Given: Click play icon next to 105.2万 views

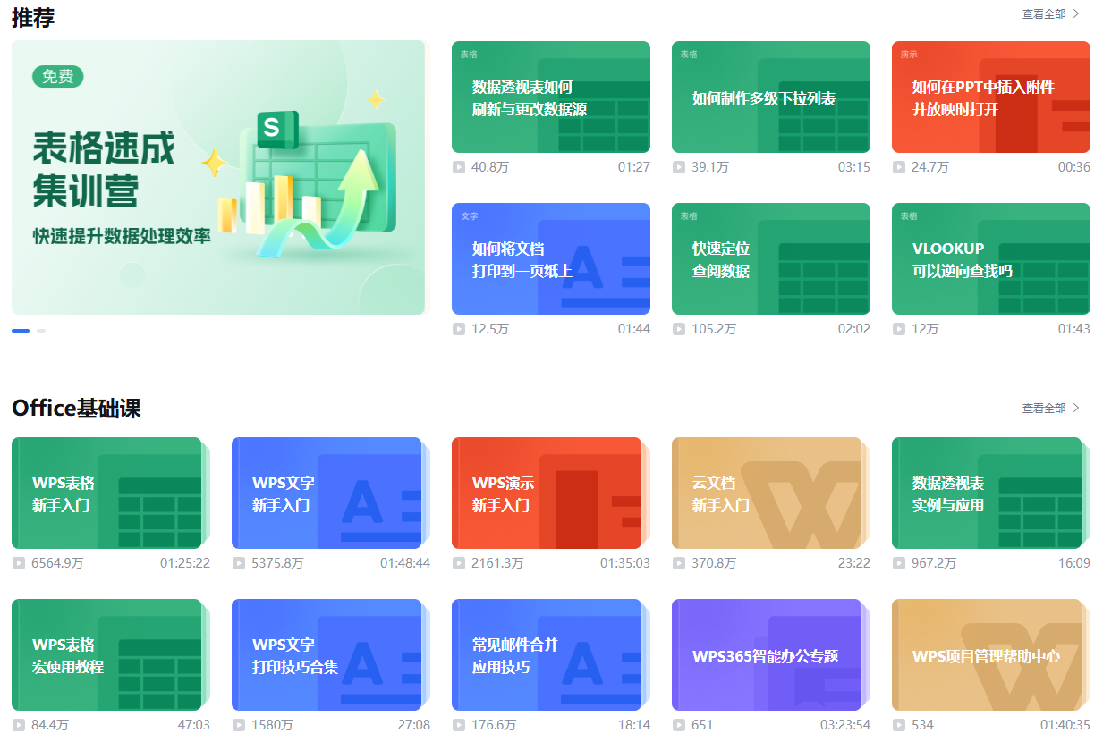Looking at the screenshot, I should pyautogui.click(x=679, y=329).
